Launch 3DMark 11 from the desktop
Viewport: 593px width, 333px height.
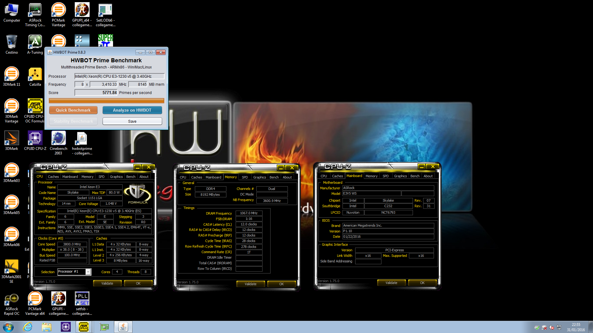pos(12,76)
